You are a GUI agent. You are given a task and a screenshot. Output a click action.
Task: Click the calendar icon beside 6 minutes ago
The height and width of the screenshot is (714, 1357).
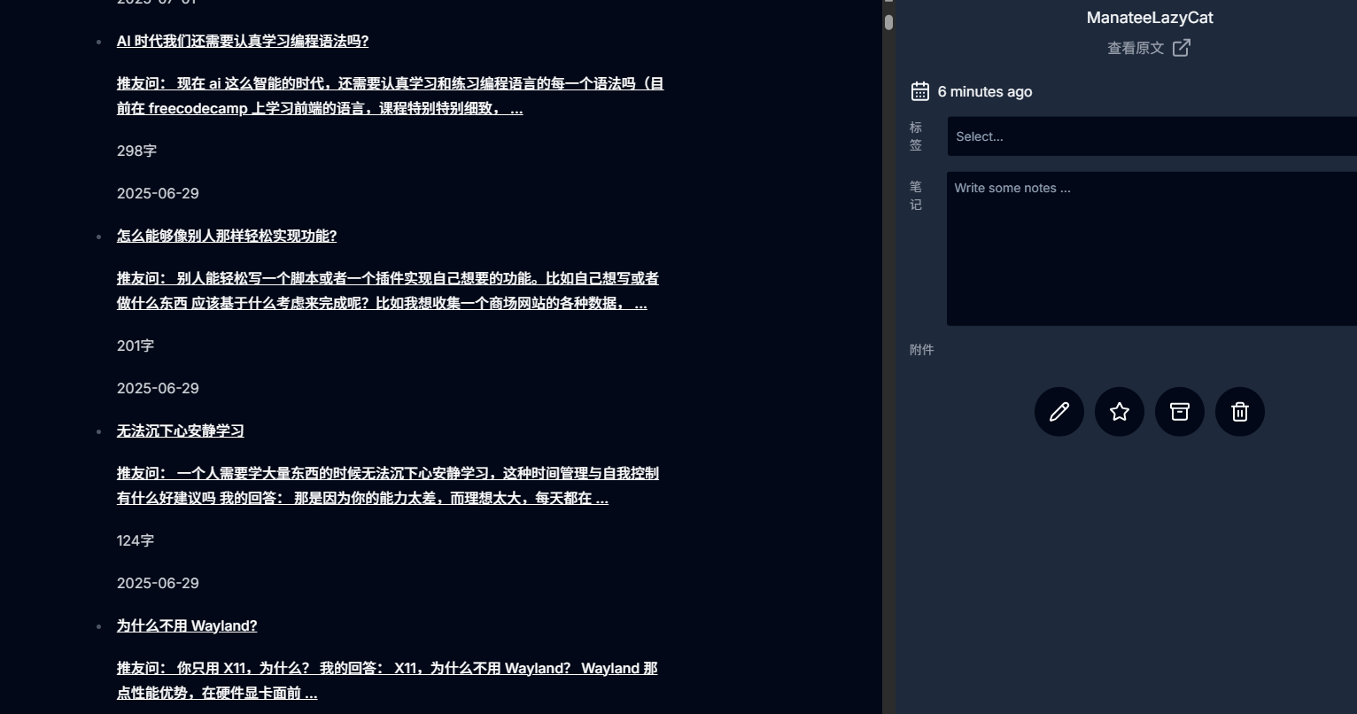tap(920, 91)
